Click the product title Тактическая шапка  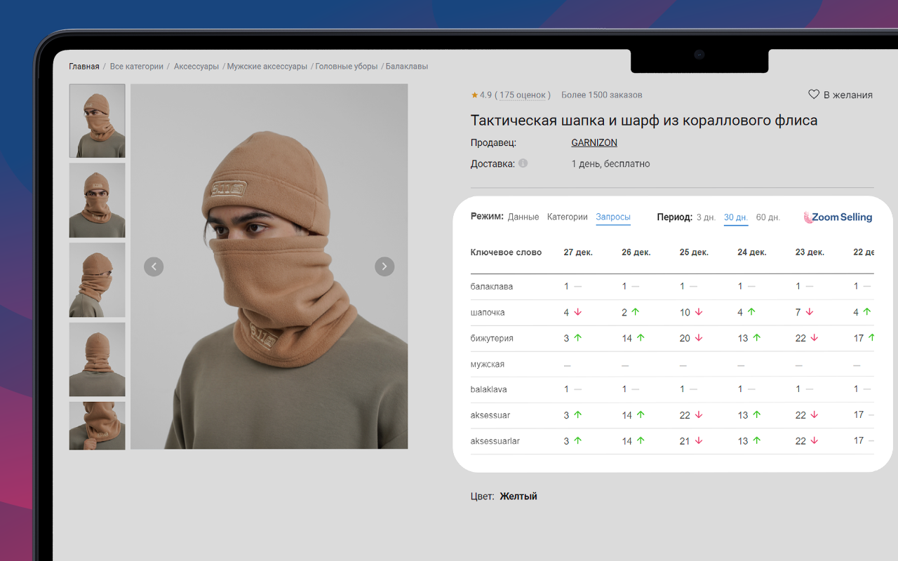point(644,120)
